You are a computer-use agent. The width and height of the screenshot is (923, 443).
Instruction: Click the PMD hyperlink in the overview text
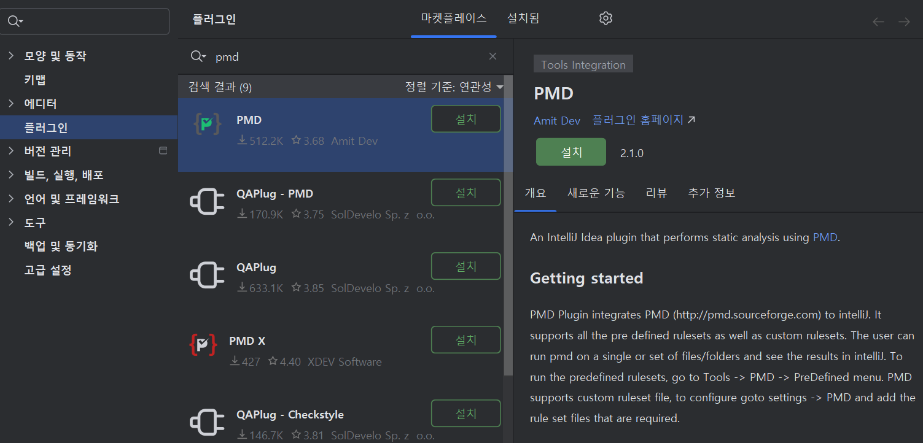point(825,236)
